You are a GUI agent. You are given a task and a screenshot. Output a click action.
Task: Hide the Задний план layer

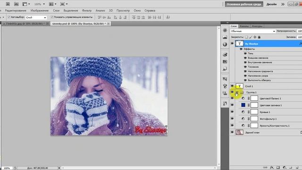pos(232,132)
